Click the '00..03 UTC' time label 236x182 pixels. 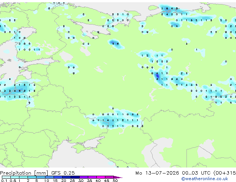tap(196, 173)
